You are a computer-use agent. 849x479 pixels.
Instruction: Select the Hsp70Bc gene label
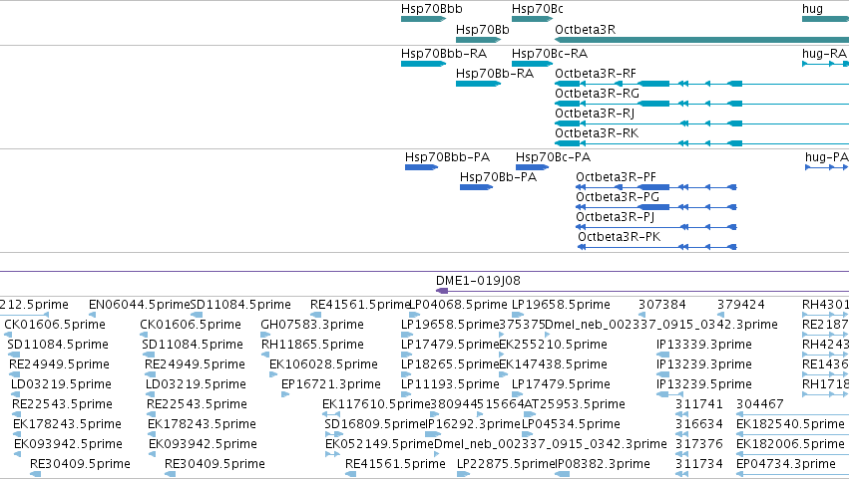pos(538,9)
